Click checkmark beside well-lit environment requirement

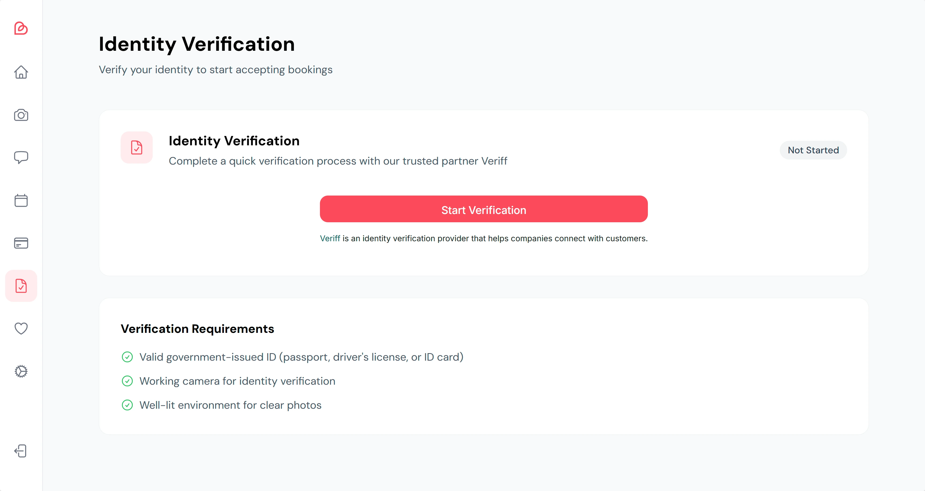(127, 405)
